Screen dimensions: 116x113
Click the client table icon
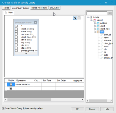pos(98,26)
